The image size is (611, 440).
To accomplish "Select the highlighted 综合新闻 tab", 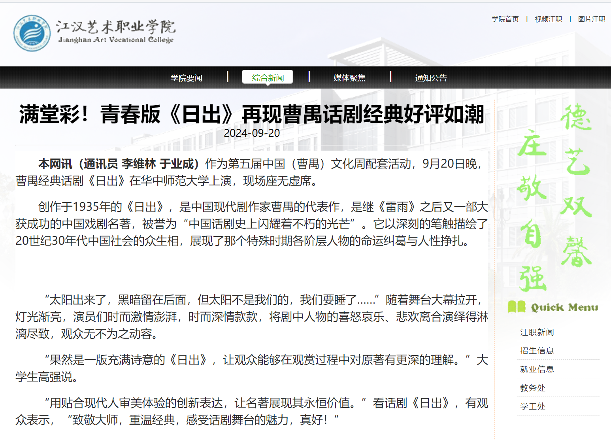I will click(x=268, y=77).
